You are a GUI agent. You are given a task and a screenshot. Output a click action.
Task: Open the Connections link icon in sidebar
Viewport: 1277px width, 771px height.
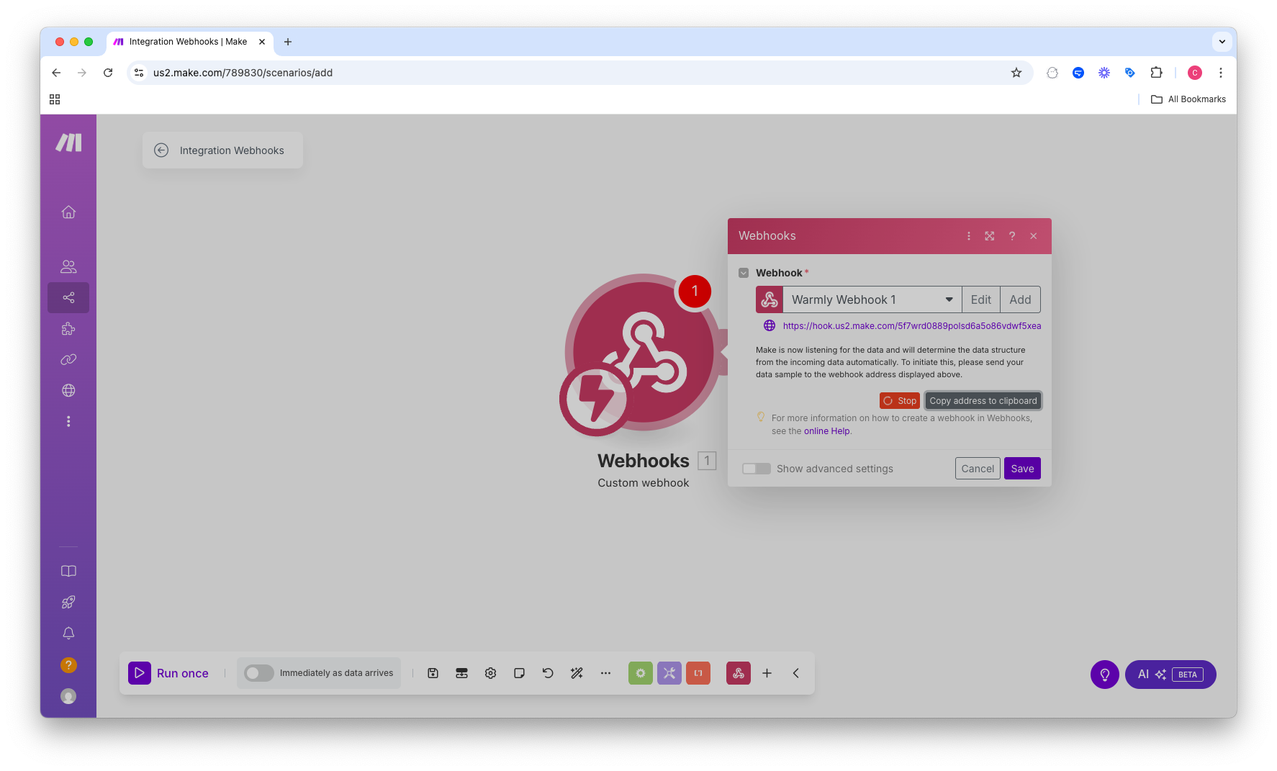pos(68,359)
